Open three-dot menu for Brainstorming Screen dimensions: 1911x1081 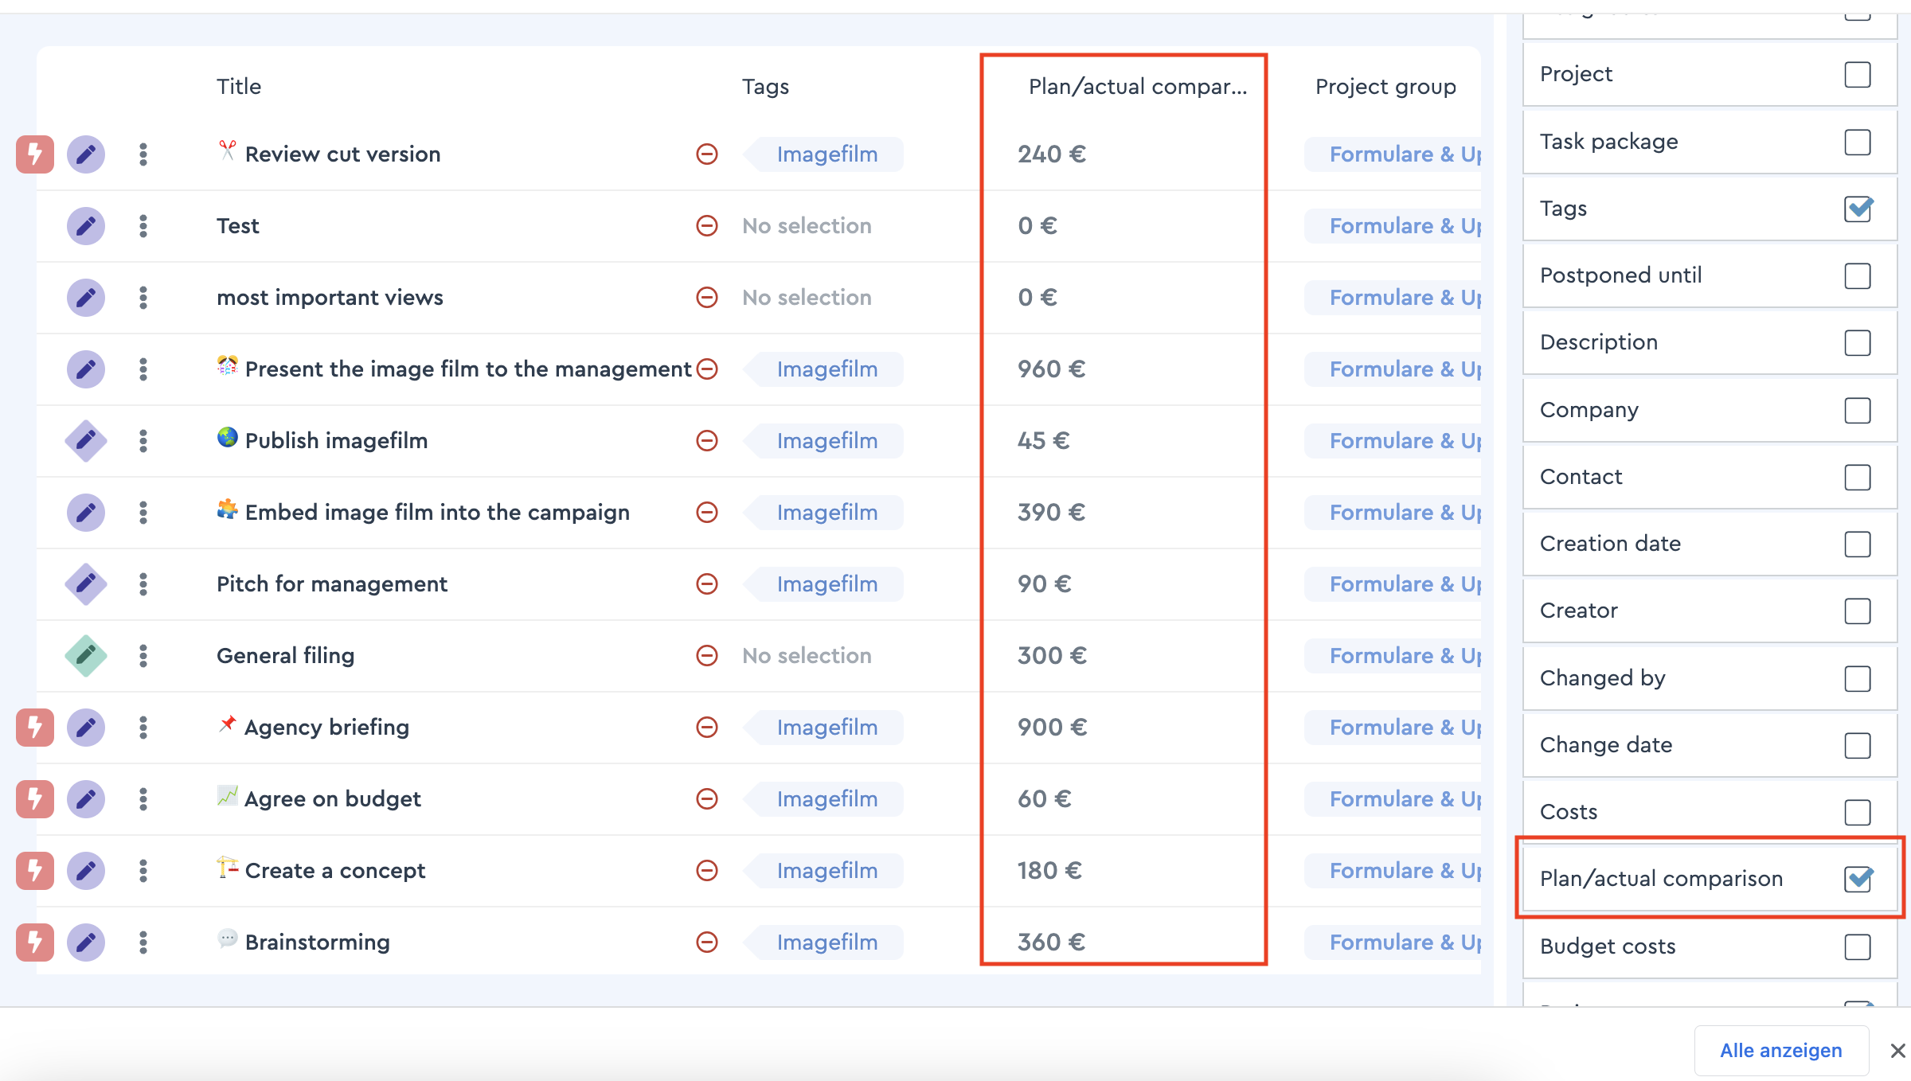pos(143,942)
